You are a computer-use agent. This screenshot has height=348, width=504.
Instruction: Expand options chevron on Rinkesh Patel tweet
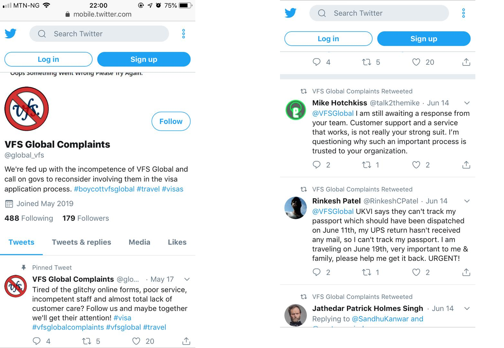pos(467,201)
